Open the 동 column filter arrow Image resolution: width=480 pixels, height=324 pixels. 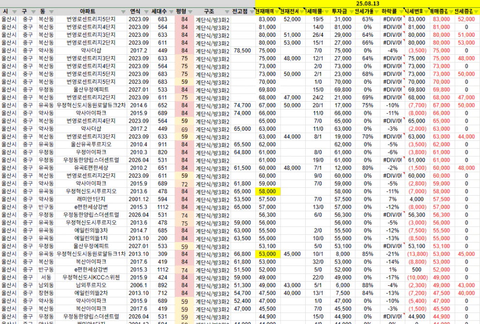pos(51,11)
